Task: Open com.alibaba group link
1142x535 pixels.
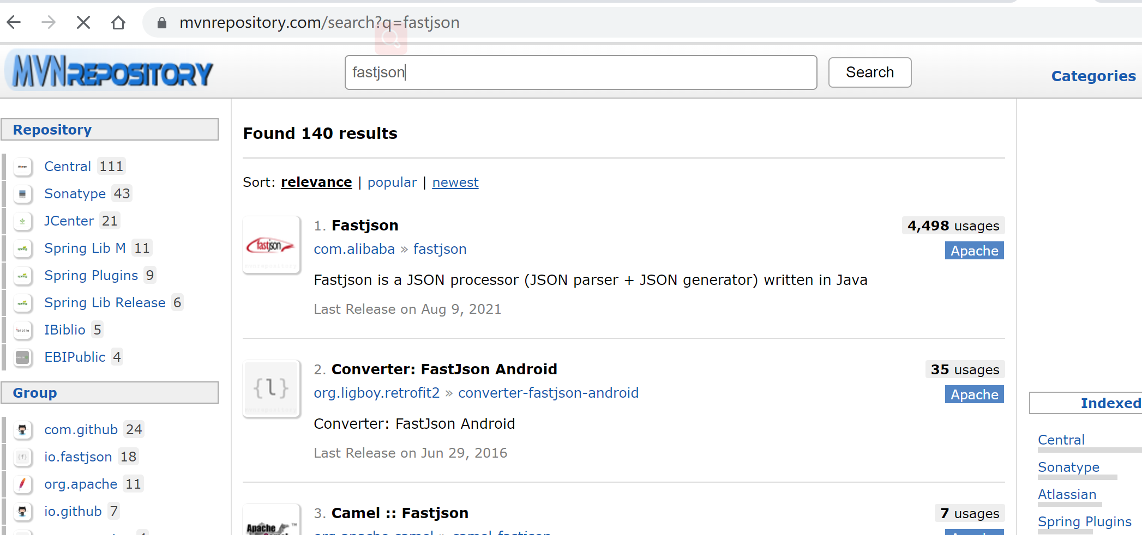Action: tap(354, 249)
